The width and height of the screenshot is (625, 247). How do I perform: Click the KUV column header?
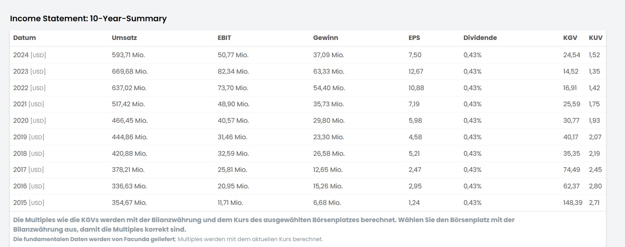596,38
